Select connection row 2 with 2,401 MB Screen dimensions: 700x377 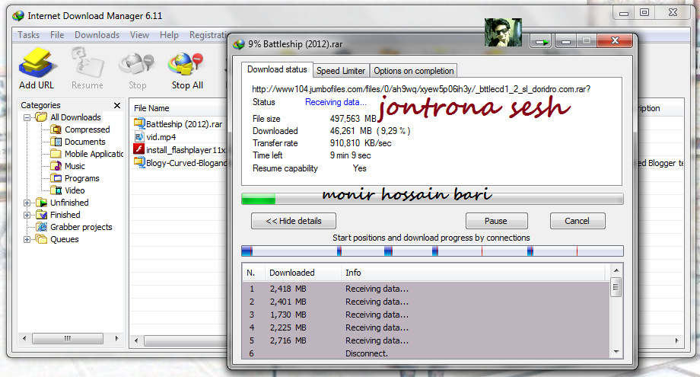[x=426, y=302]
